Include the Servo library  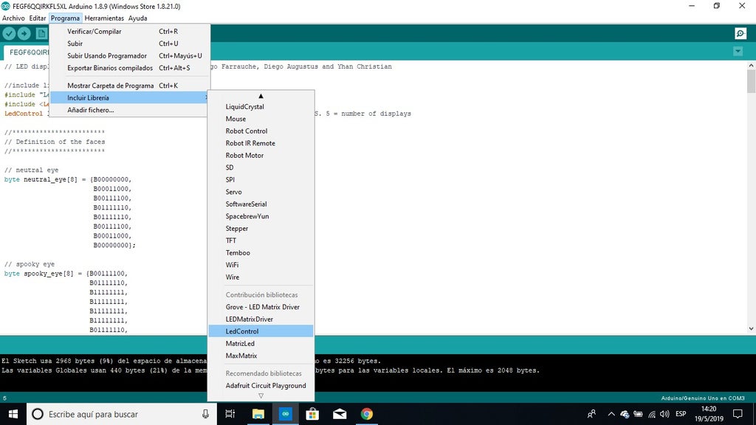click(x=261, y=192)
